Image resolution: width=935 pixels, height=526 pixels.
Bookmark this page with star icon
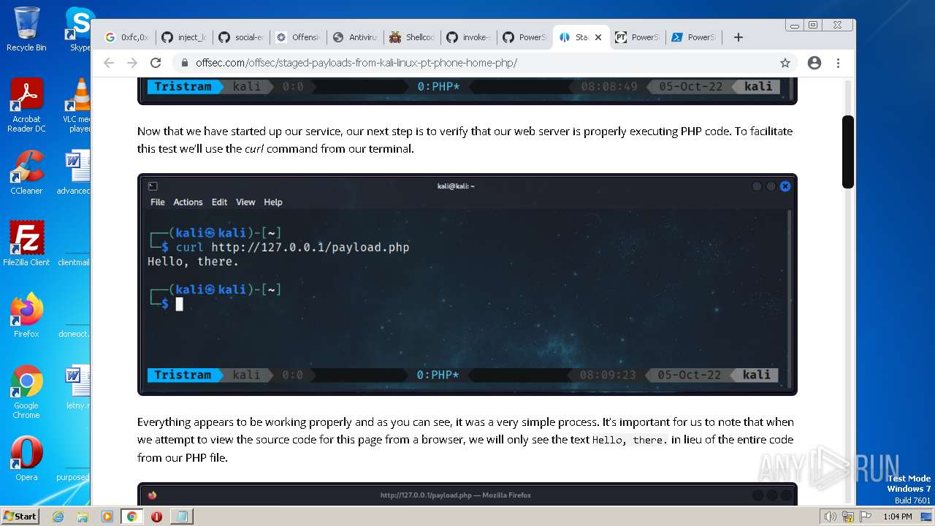click(x=785, y=63)
